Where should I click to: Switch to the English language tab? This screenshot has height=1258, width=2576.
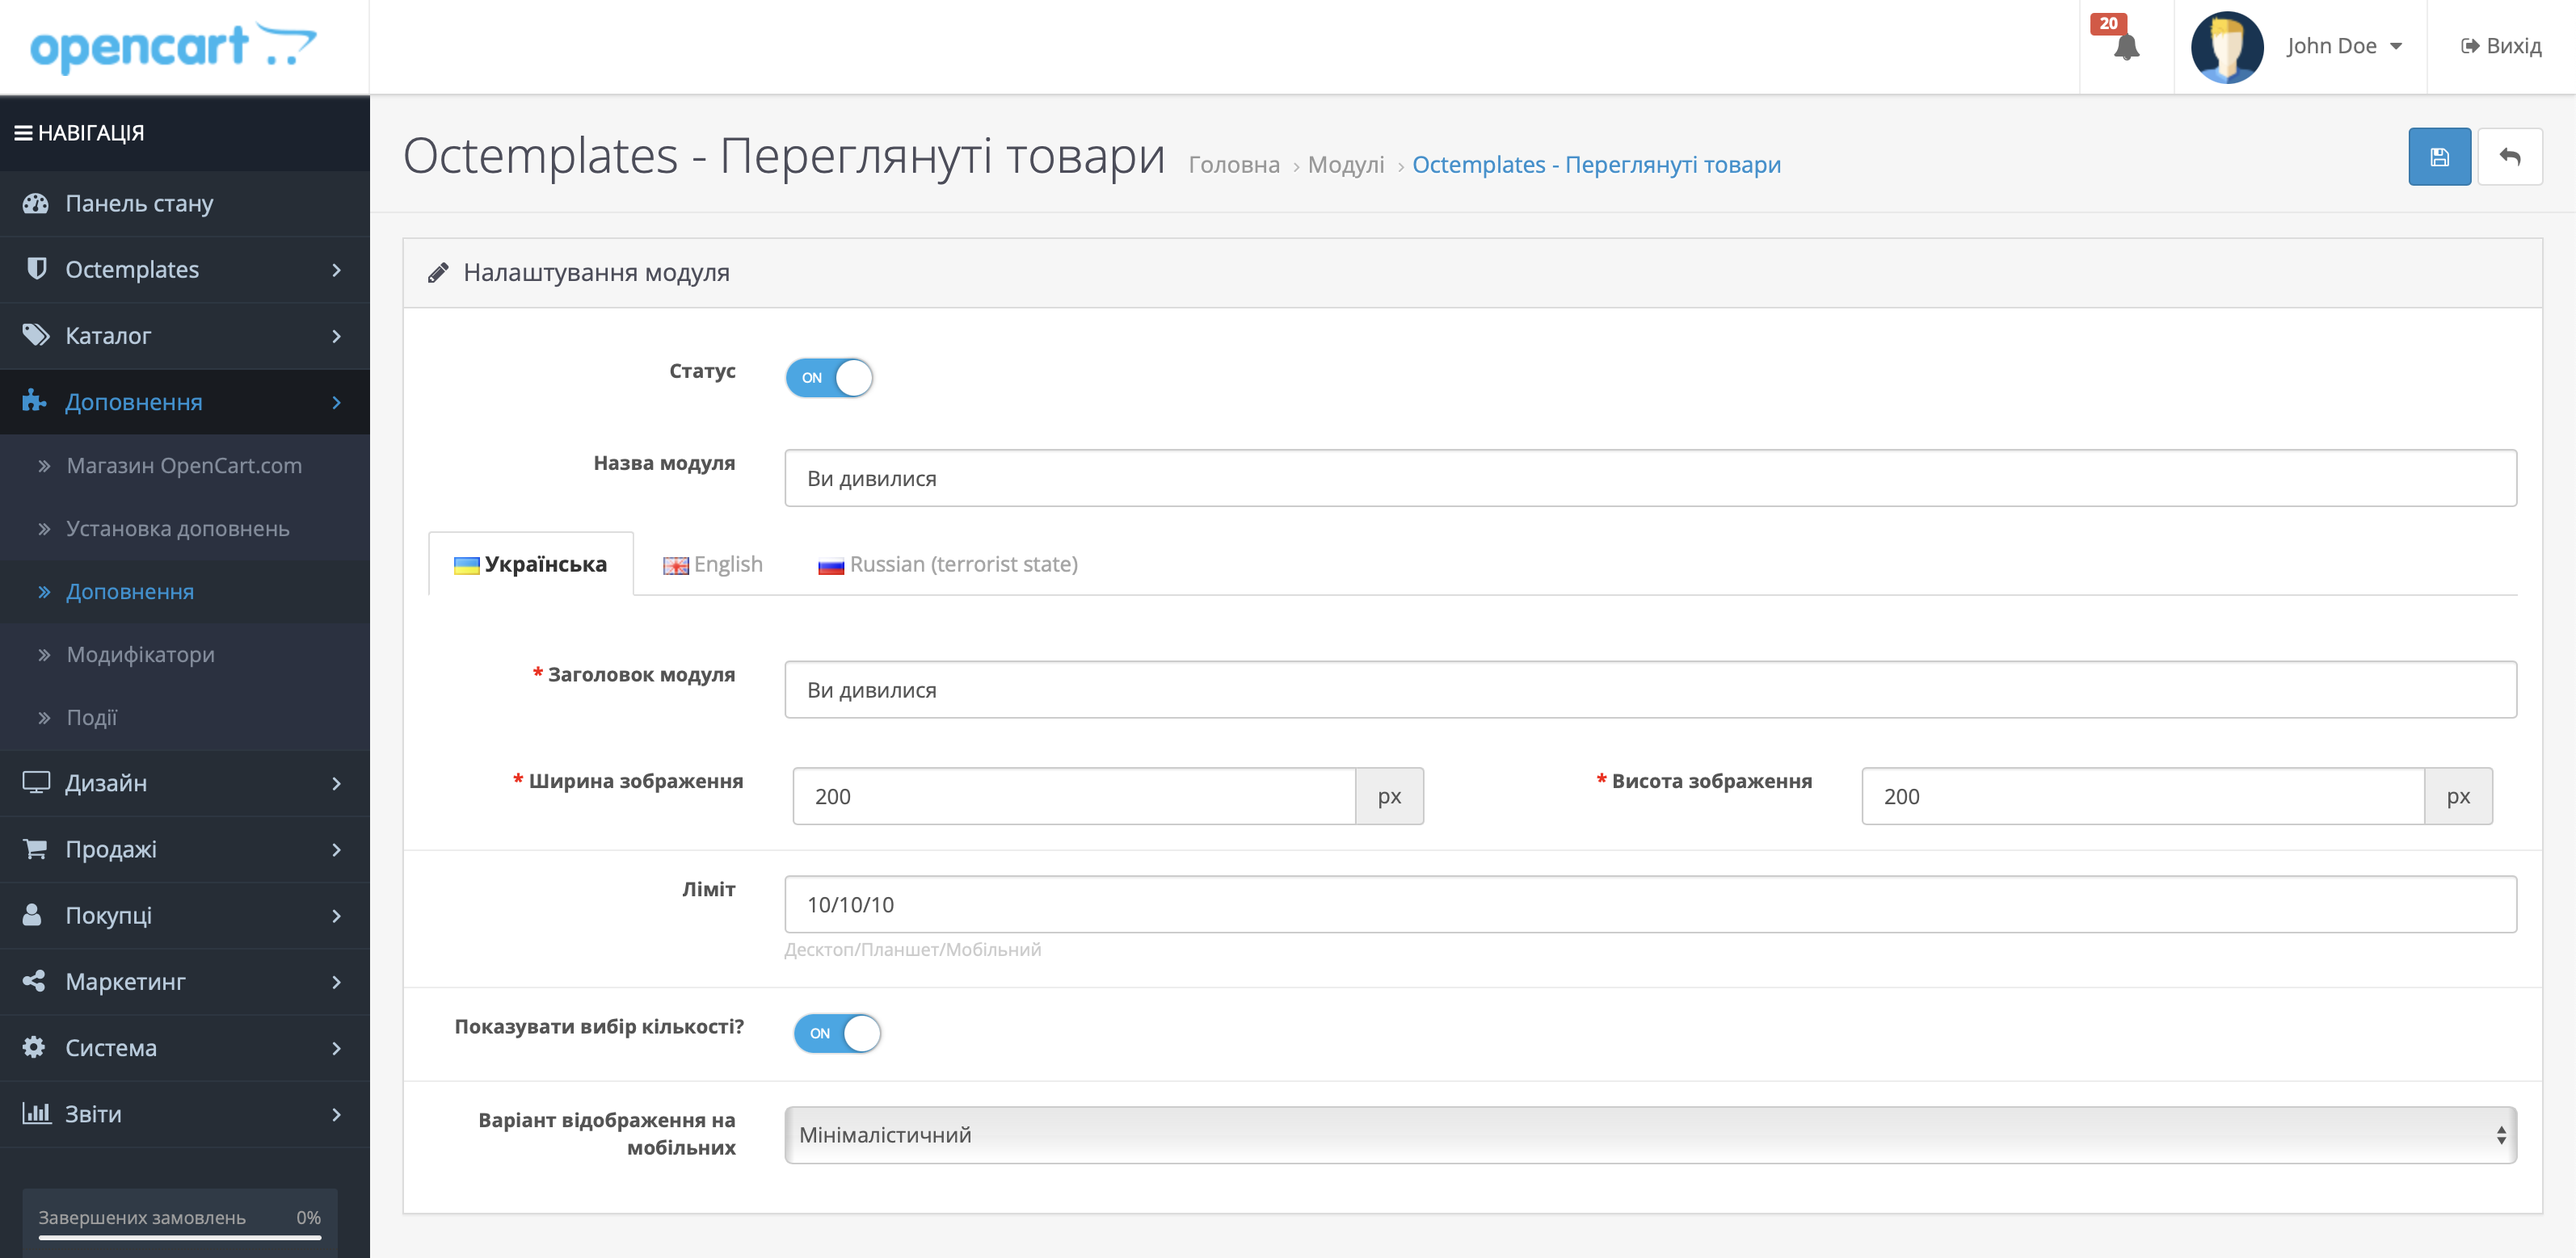point(713,564)
